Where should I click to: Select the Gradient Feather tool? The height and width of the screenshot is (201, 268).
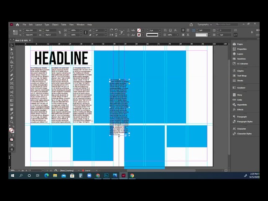pos(12,105)
